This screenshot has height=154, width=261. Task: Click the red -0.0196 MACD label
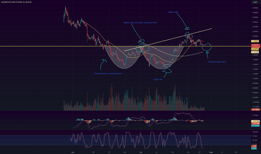tap(255, 123)
